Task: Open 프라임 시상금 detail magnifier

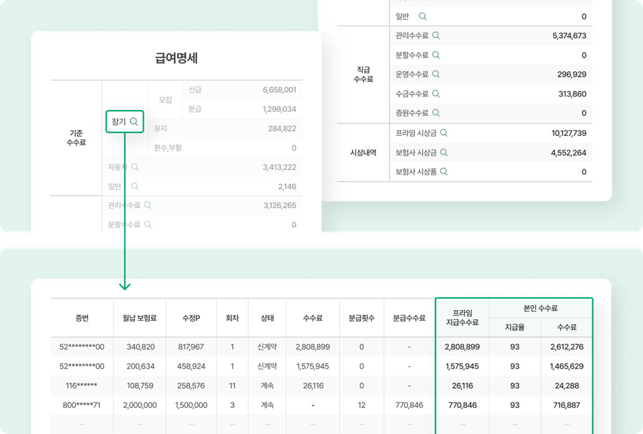Action: [444, 133]
